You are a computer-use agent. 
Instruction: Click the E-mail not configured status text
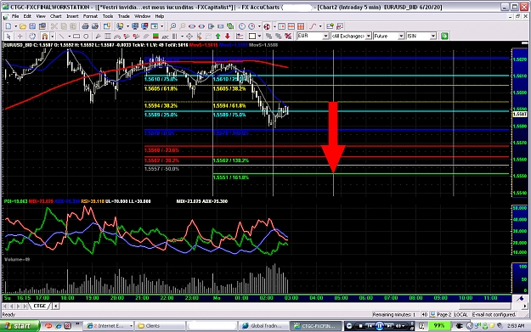[494, 315]
